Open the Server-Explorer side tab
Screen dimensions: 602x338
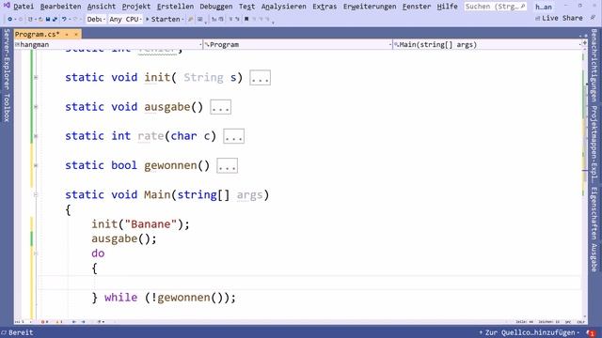pos(7,60)
